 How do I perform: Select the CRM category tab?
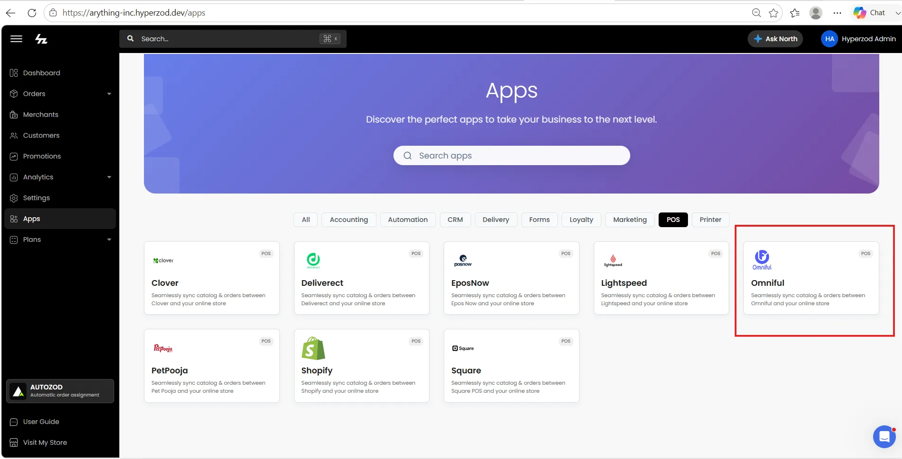coord(455,220)
